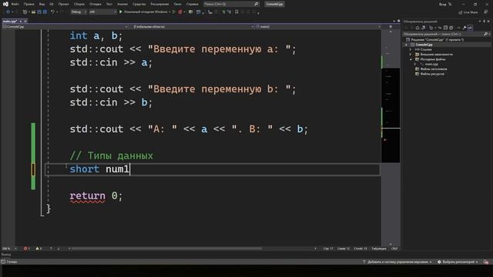The width and height of the screenshot is (493, 277).
Task: Collapse Исходные файлы folder
Action: tap(411, 59)
